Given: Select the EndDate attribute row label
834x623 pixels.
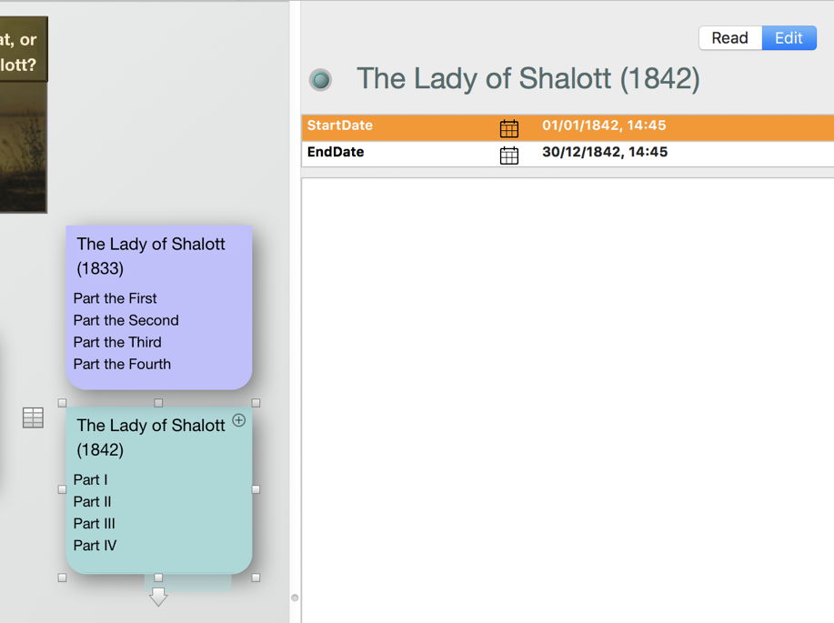Looking at the screenshot, I should (336, 152).
